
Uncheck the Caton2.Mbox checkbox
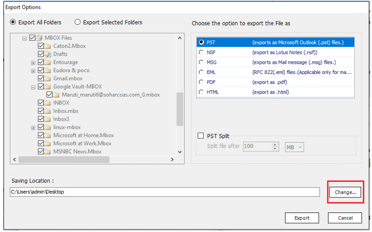click(x=41, y=46)
